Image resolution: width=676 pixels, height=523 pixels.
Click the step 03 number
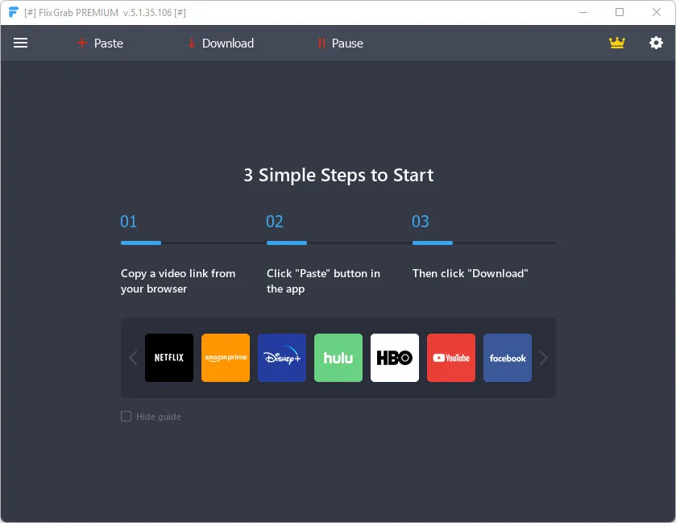[x=421, y=222]
